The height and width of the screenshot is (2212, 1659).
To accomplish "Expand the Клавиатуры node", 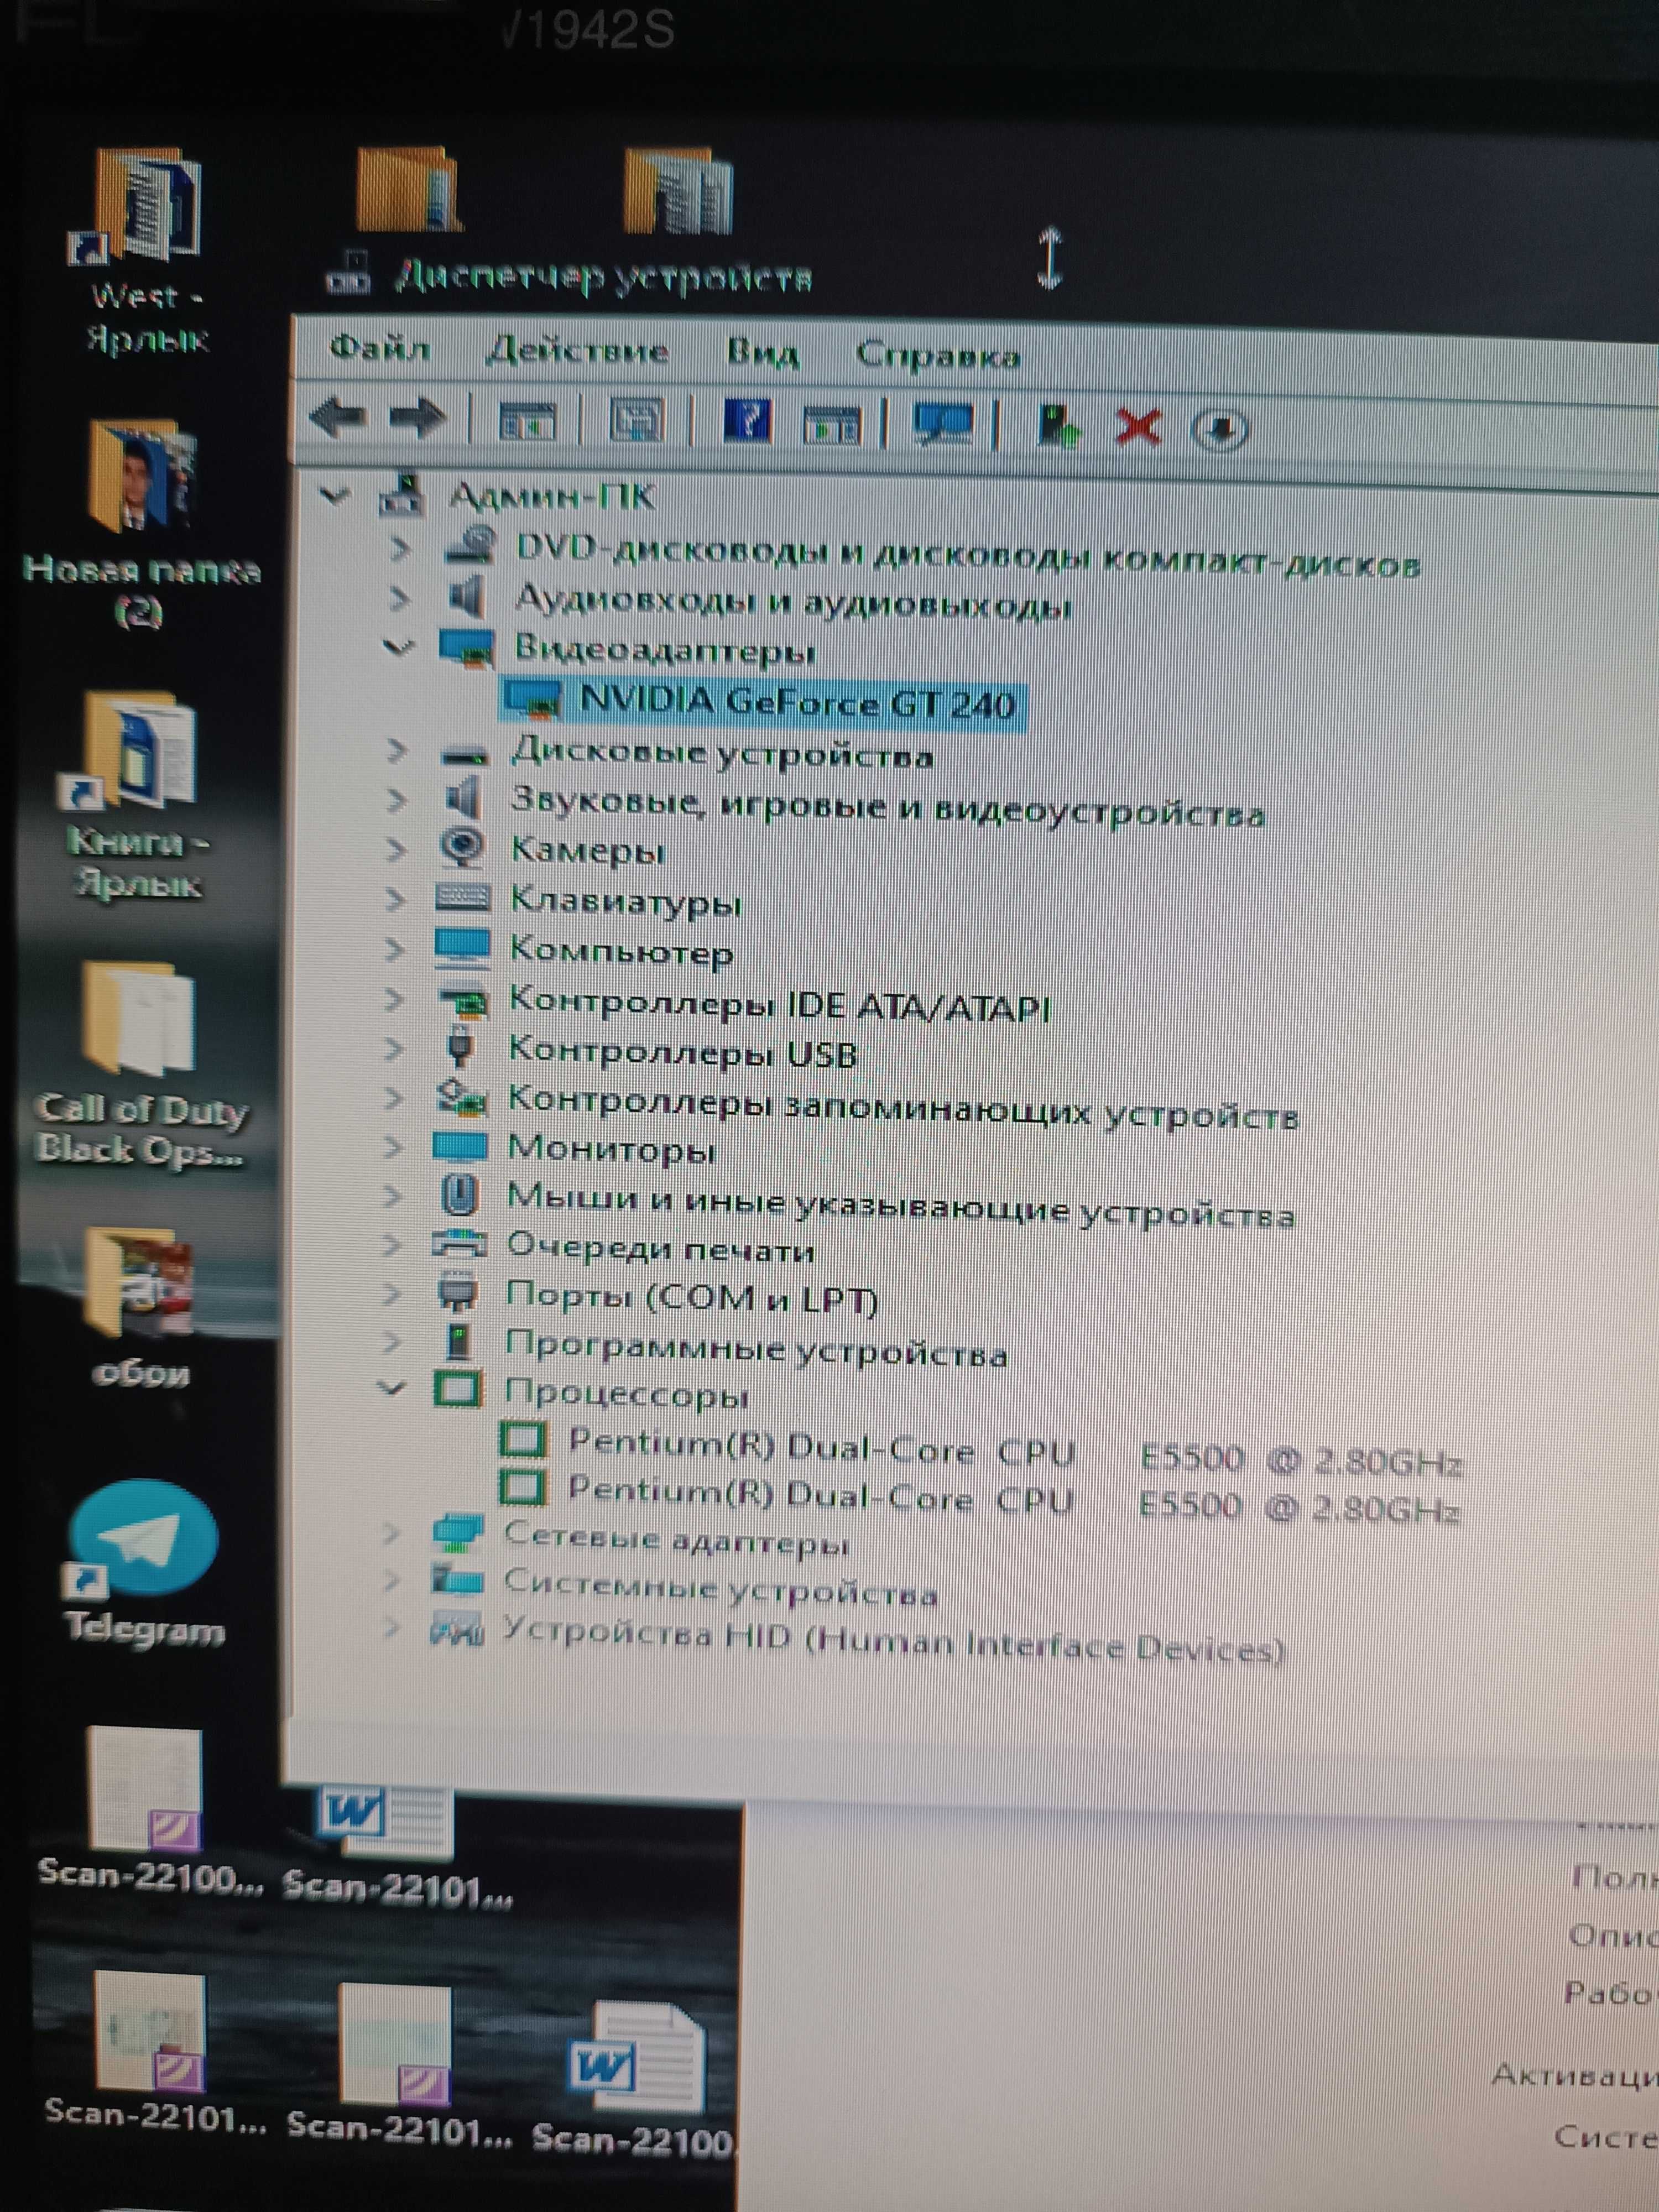I will (395, 899).
